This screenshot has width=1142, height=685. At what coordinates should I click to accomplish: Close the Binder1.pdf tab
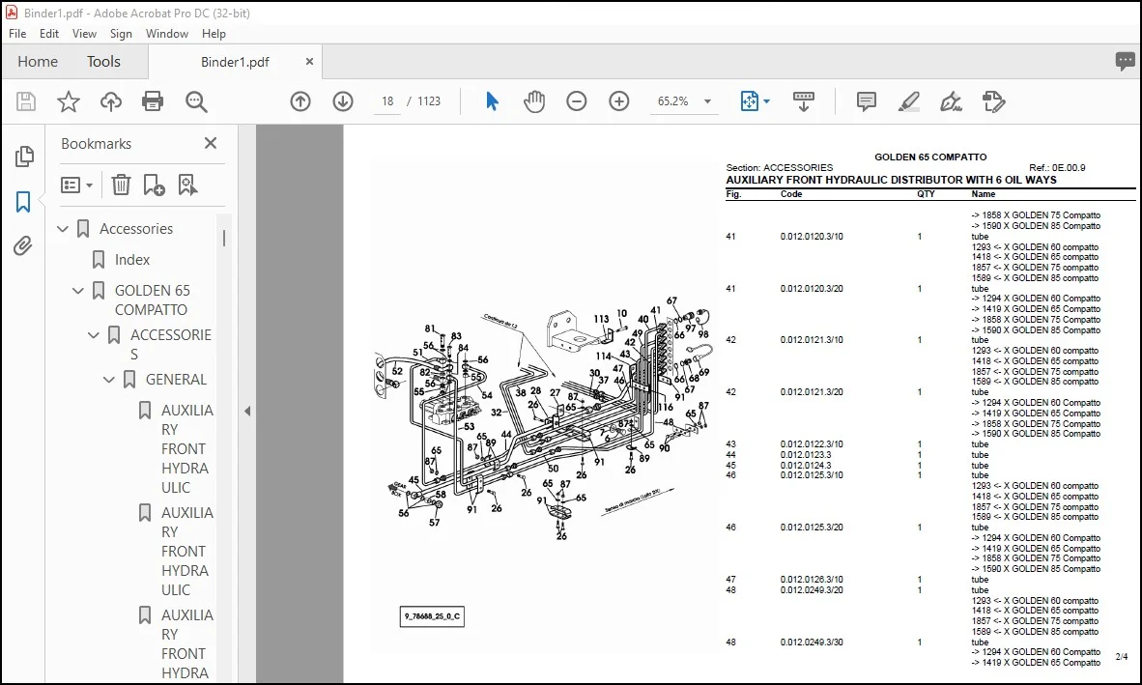[309, 62]
